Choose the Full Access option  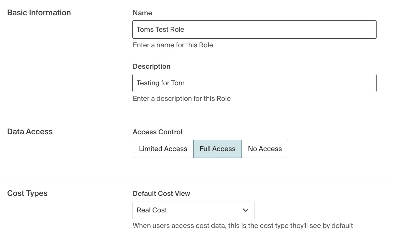tap(217, 149)
